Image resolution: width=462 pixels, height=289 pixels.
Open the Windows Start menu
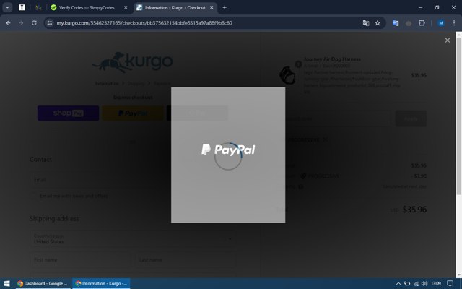[x=6, y=284]
